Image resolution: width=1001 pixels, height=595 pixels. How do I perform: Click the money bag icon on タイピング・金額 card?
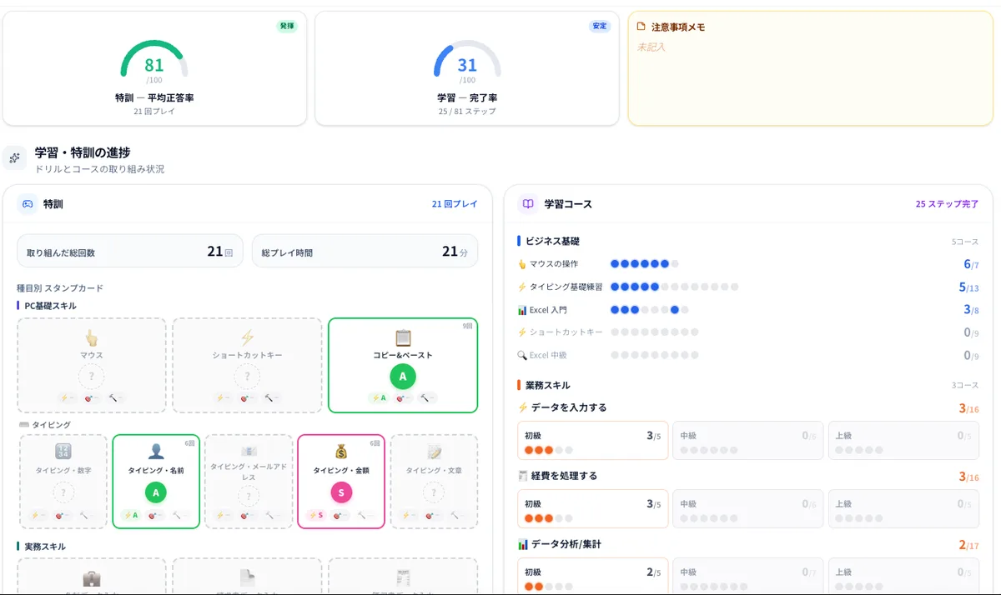click(340, 452)
